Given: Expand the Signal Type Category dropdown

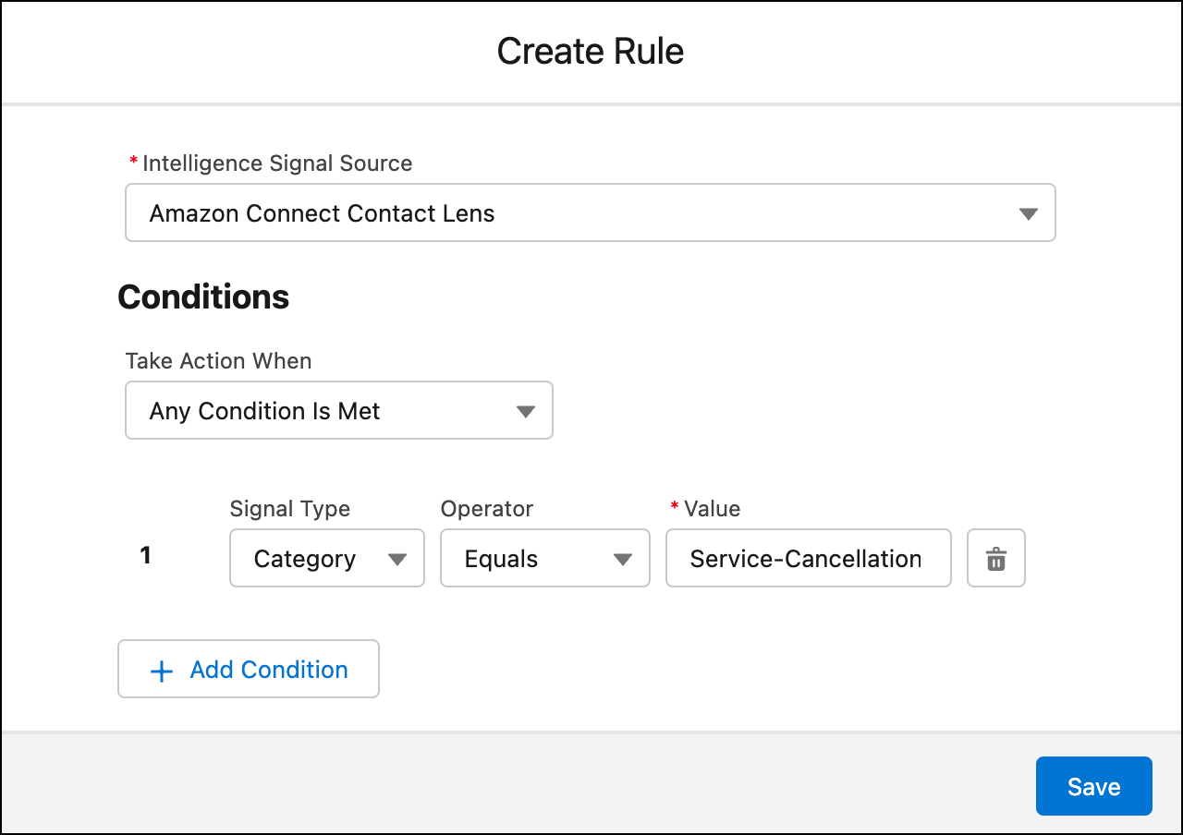Looking at the screenshot, I should 327,558.
